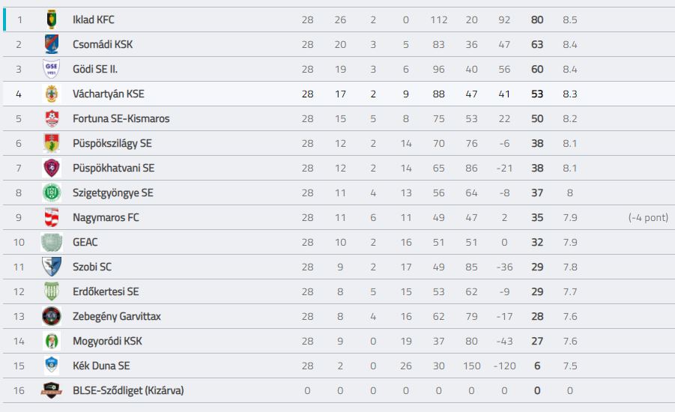This screenshot has width=675, height=412.
Task: Click the Fortuna SE-Kismaros red badge
Action: (52, 118)
